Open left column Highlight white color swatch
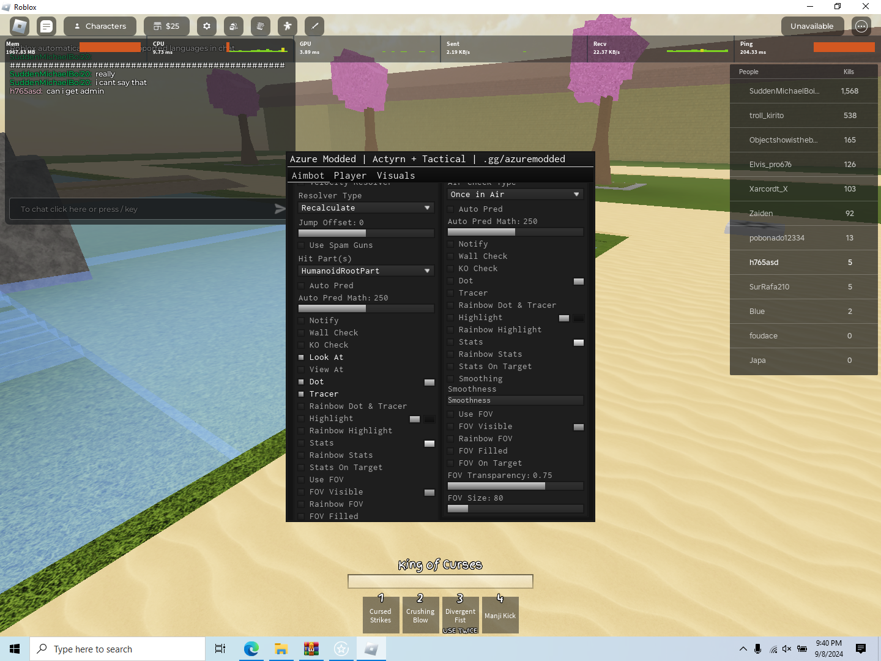The image size is (881, 661). pos(415,419)
